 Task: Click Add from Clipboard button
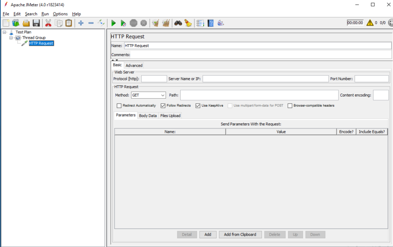(240, 234)
